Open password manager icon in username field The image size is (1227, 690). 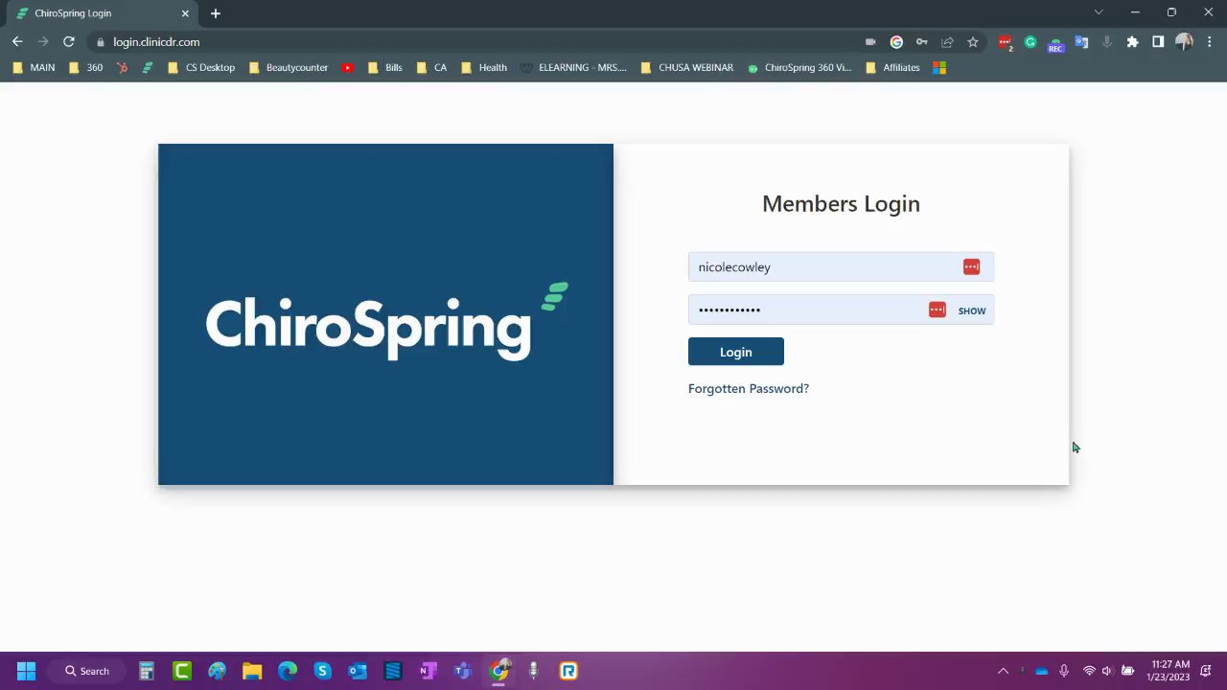(x=971, y=266)
